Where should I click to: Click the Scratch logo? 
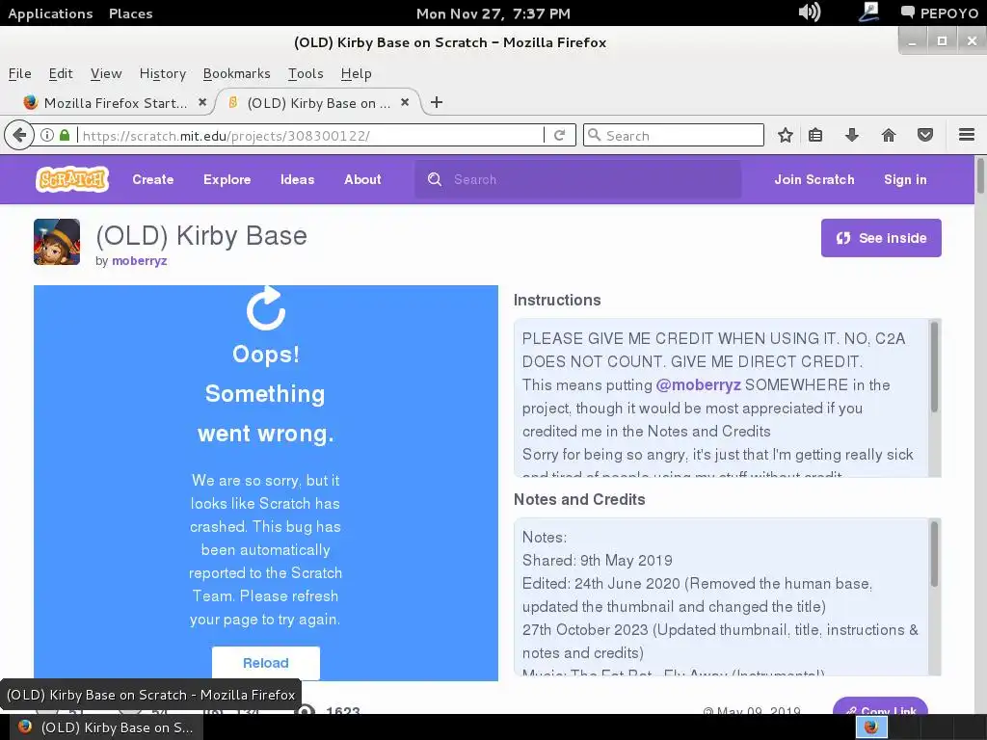[72, 179]
